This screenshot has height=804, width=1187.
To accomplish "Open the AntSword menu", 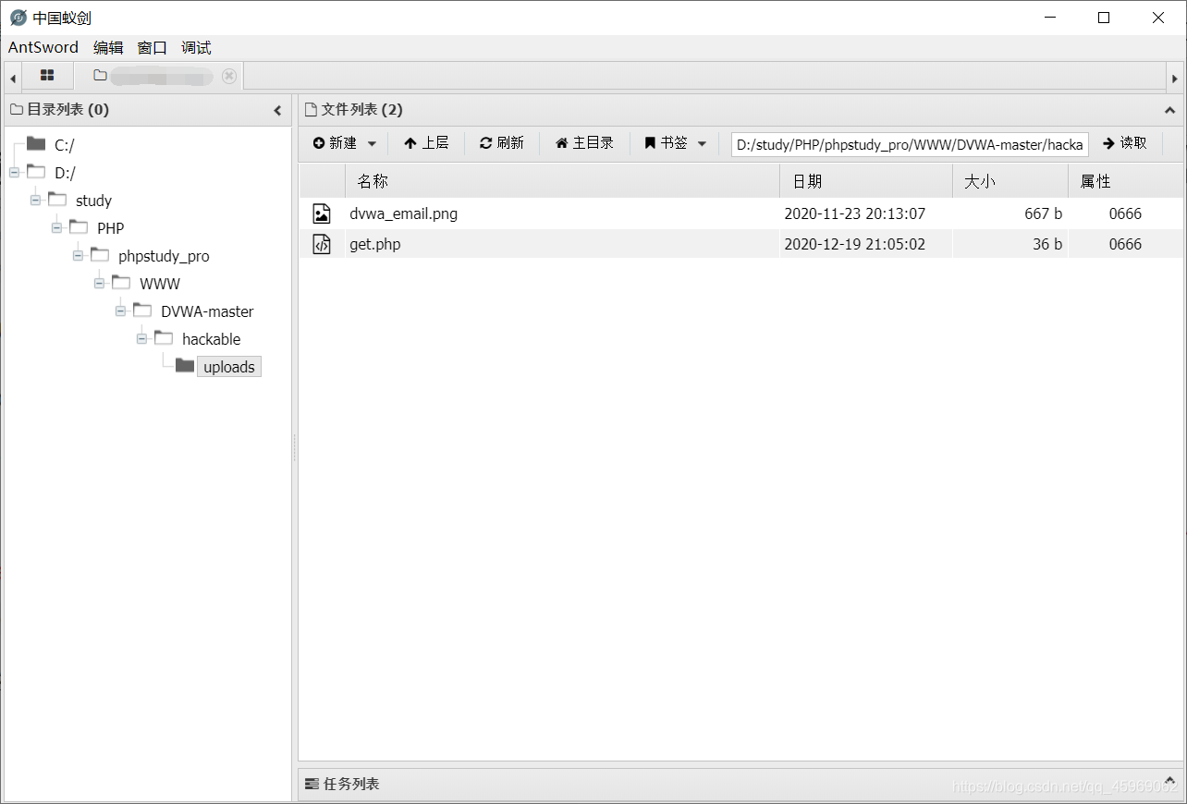I will 43,47.
